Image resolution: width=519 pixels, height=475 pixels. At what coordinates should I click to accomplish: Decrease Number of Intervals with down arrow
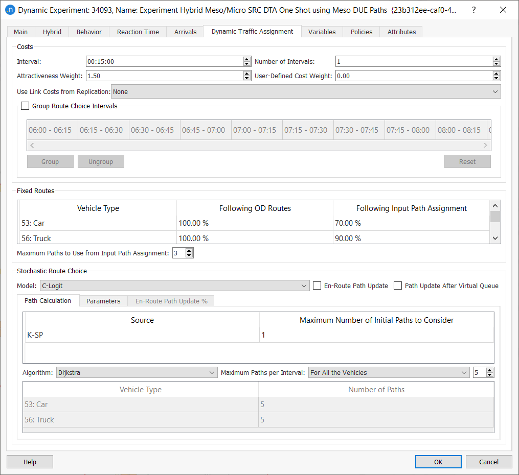pos(496,64)
